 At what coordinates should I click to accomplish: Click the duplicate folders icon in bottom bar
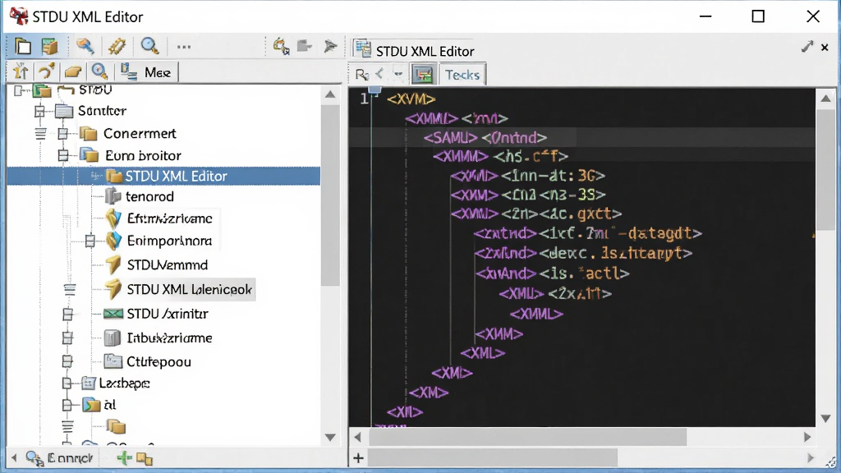(x=145, y=458)
